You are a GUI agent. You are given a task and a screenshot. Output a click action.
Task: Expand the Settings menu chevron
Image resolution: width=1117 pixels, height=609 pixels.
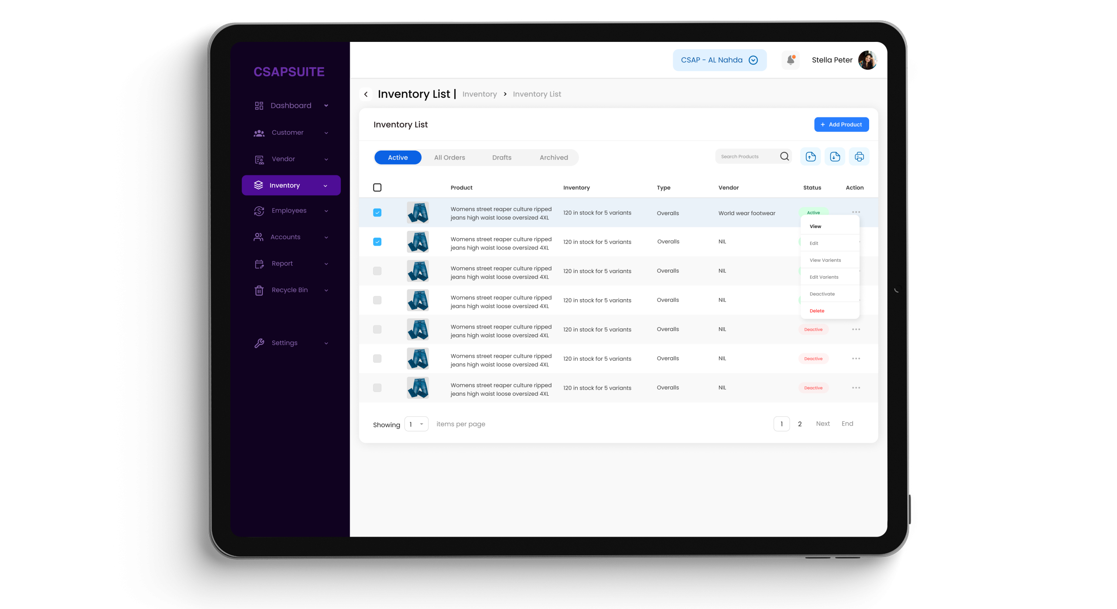pyautogui.click(x=327, y=343)
